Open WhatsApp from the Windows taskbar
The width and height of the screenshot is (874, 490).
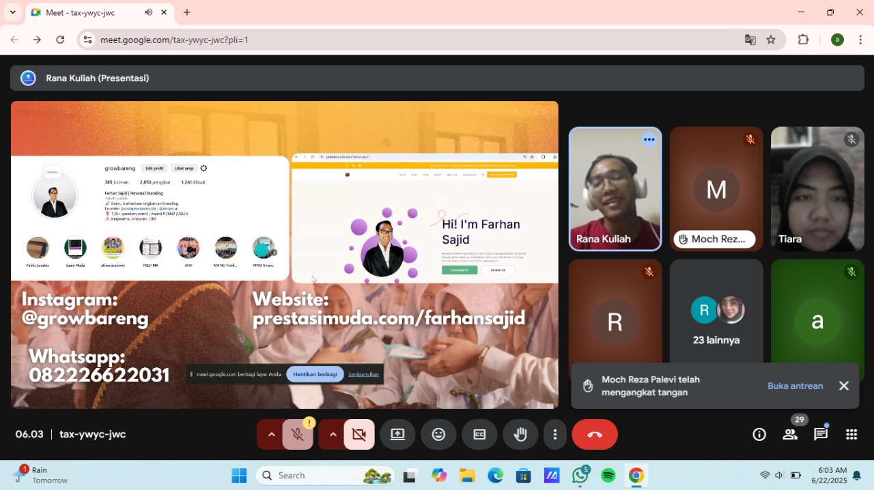coord(580,476)
